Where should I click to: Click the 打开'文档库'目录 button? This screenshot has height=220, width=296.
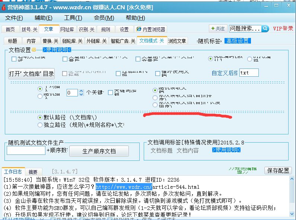click(x=32, y=74)
